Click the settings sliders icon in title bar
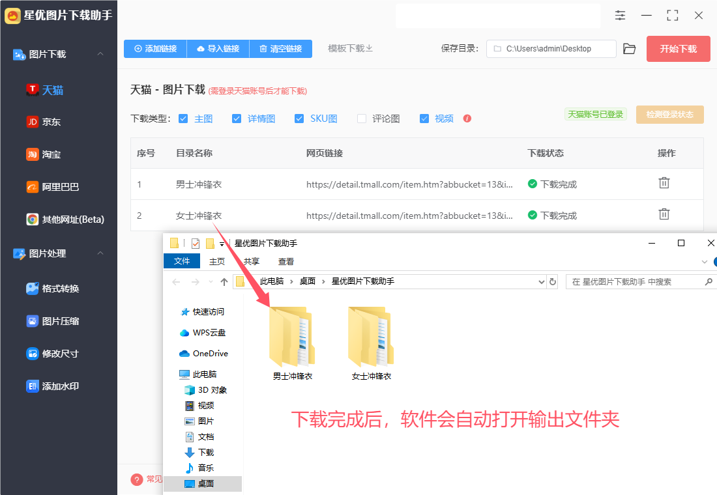The height and width of the screenshot is (495, 717). coord(620,15)
